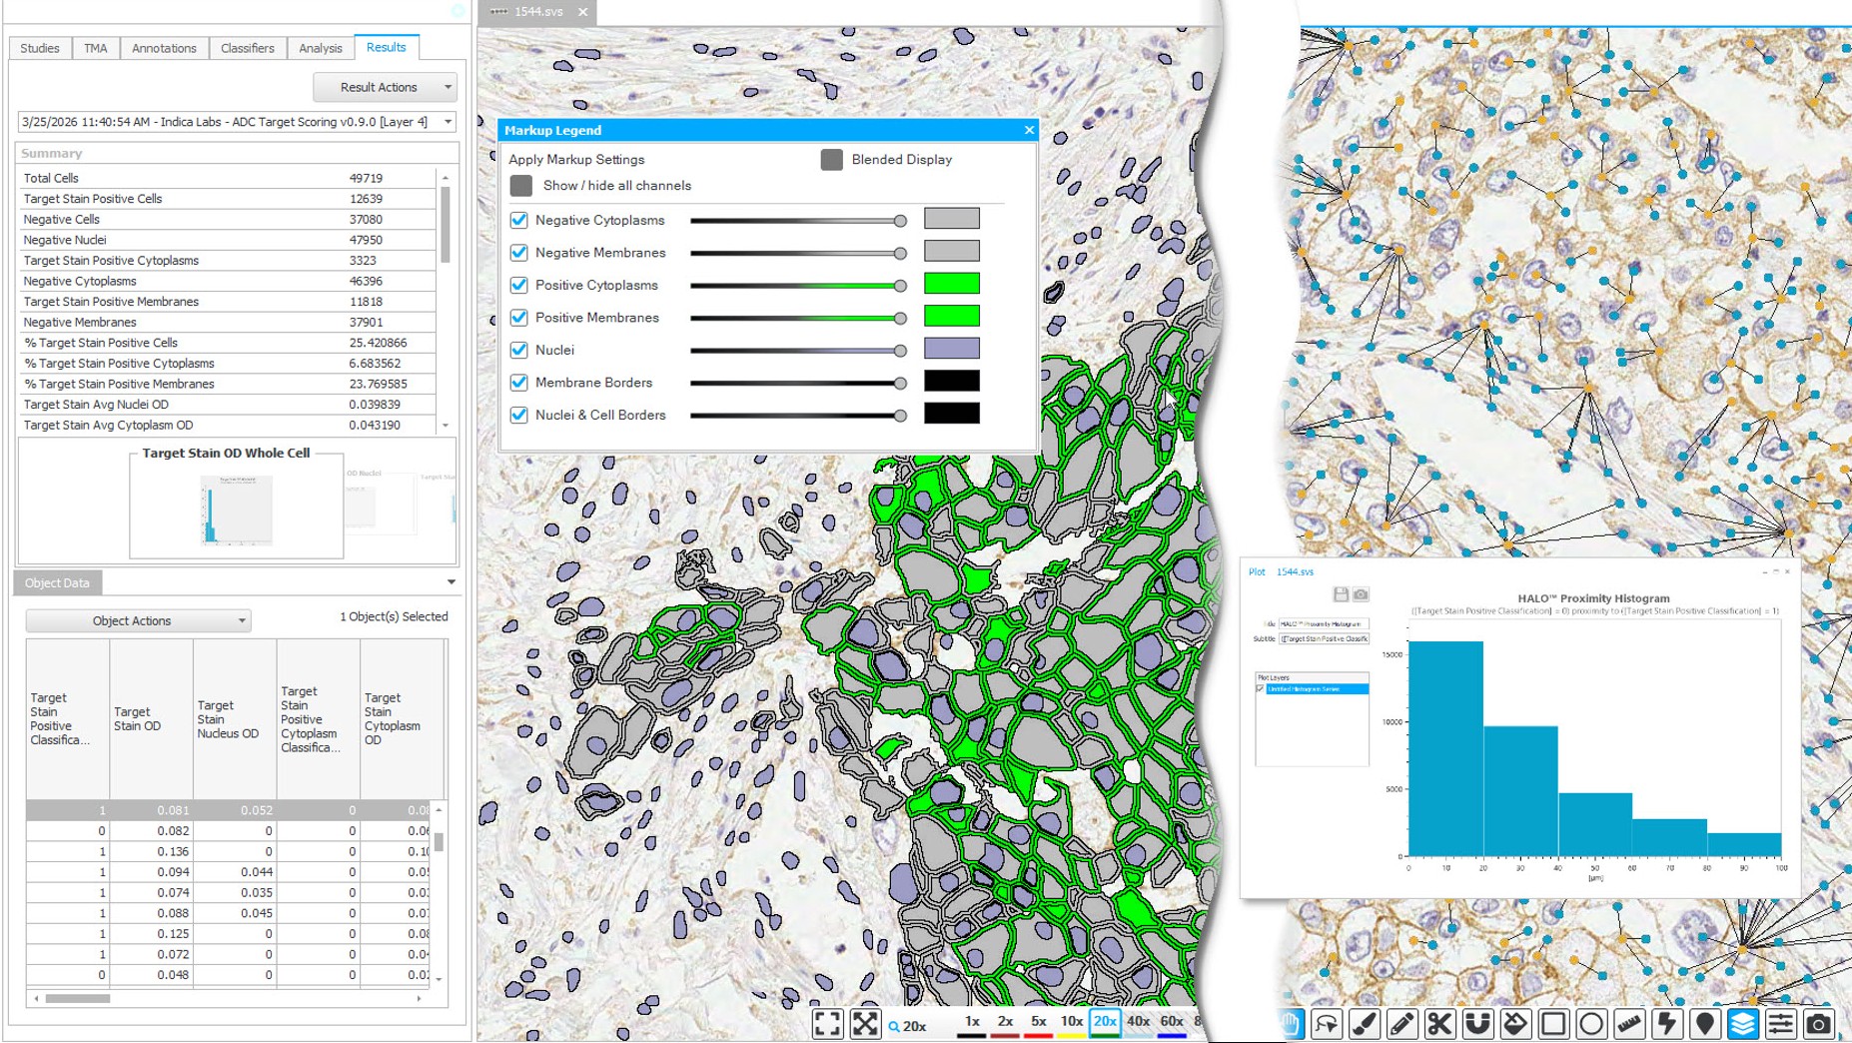Click the magnifier zoom icon beside 20x
1852x1043 pixels.
click(x=894, y=1026)
